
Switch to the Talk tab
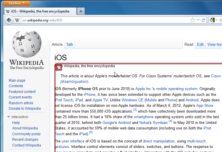coord(70,45)
